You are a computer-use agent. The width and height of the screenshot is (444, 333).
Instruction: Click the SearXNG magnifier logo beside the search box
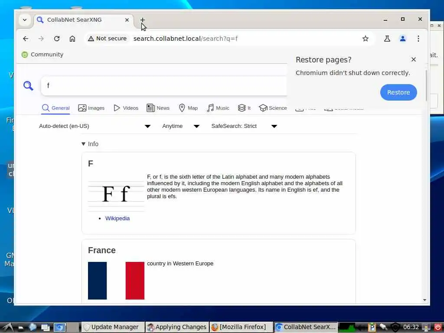[x=28, y=85]
